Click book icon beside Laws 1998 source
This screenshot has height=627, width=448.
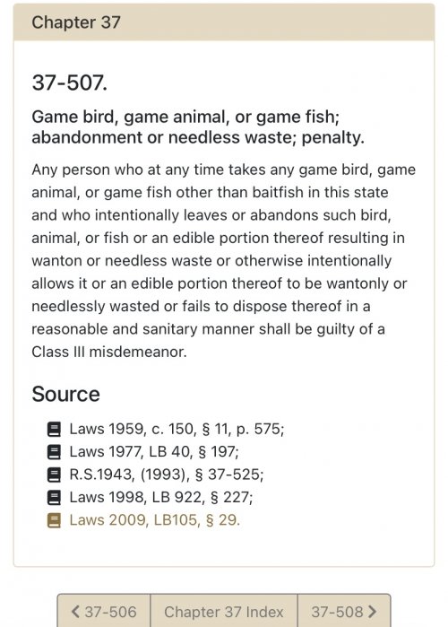point(54,498)
